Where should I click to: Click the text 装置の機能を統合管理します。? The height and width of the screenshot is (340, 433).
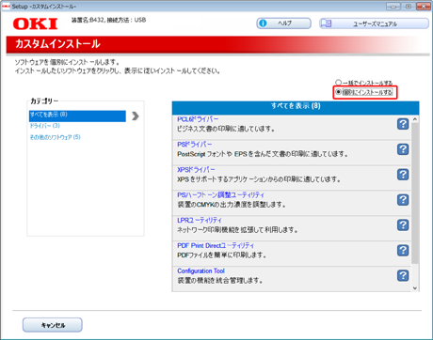point(220,280)
